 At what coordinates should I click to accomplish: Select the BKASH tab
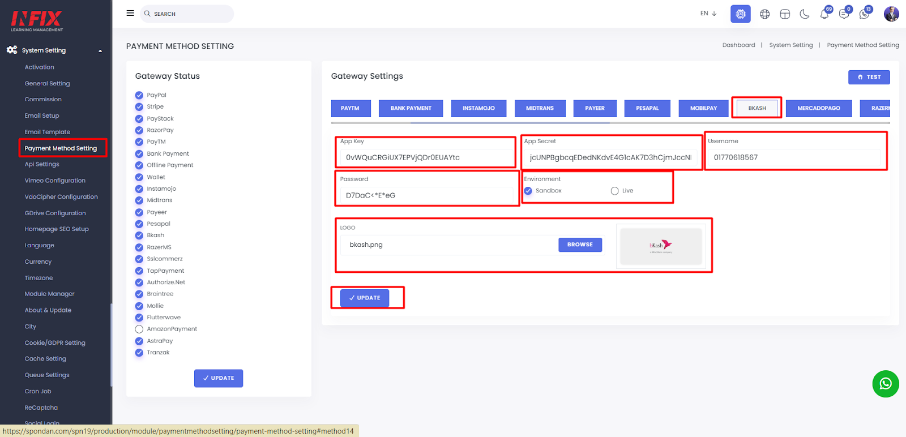(757, 108)
